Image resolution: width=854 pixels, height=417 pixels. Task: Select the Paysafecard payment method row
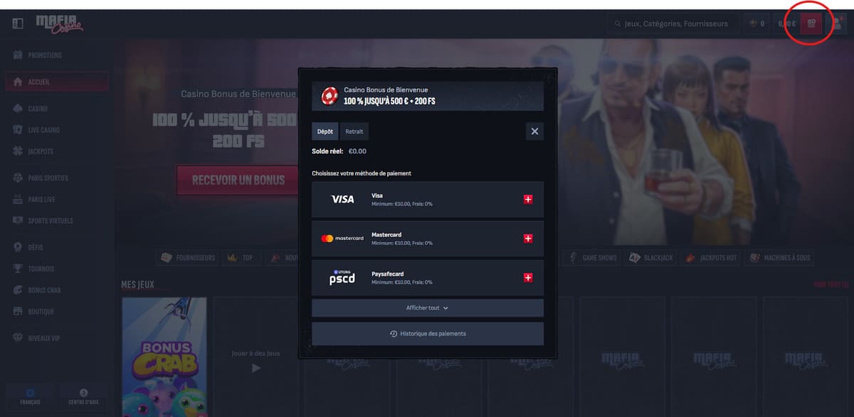click(x=427, y=278)
